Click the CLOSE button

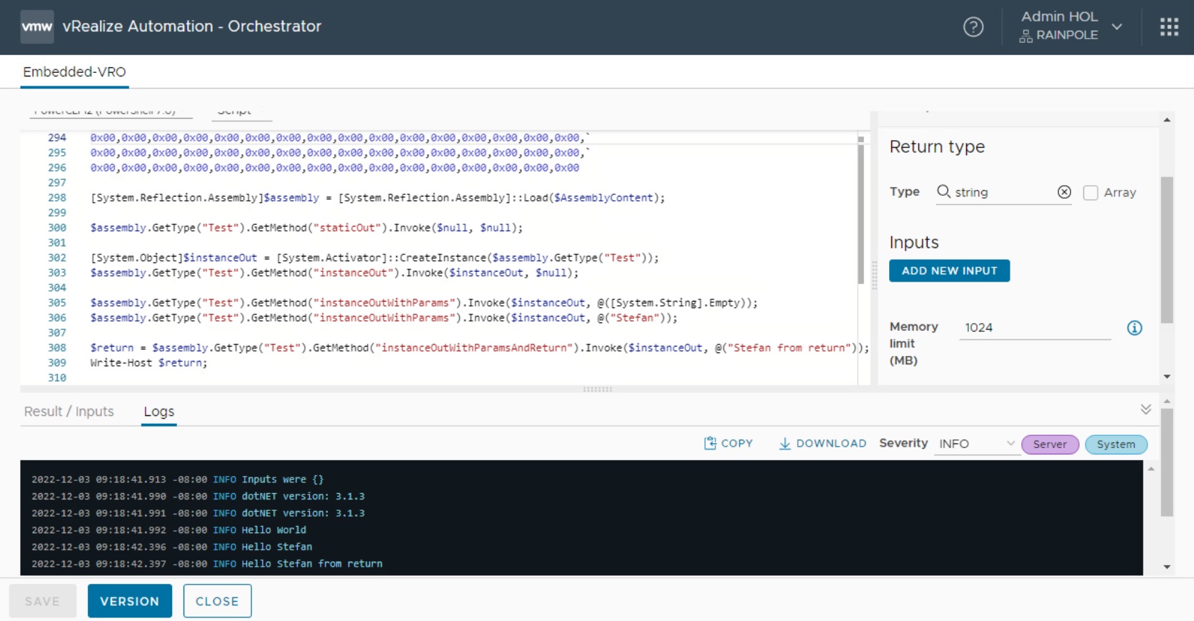coord(217,601)
